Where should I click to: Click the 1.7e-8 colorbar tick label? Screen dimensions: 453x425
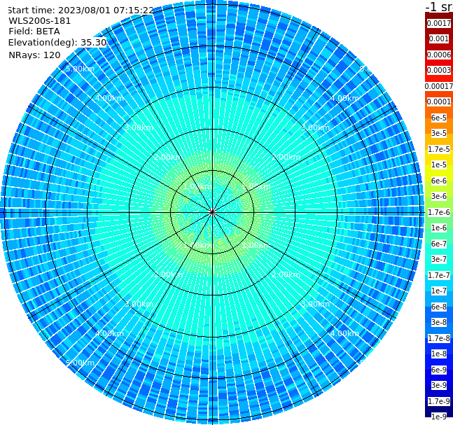[x=439, y=338]
